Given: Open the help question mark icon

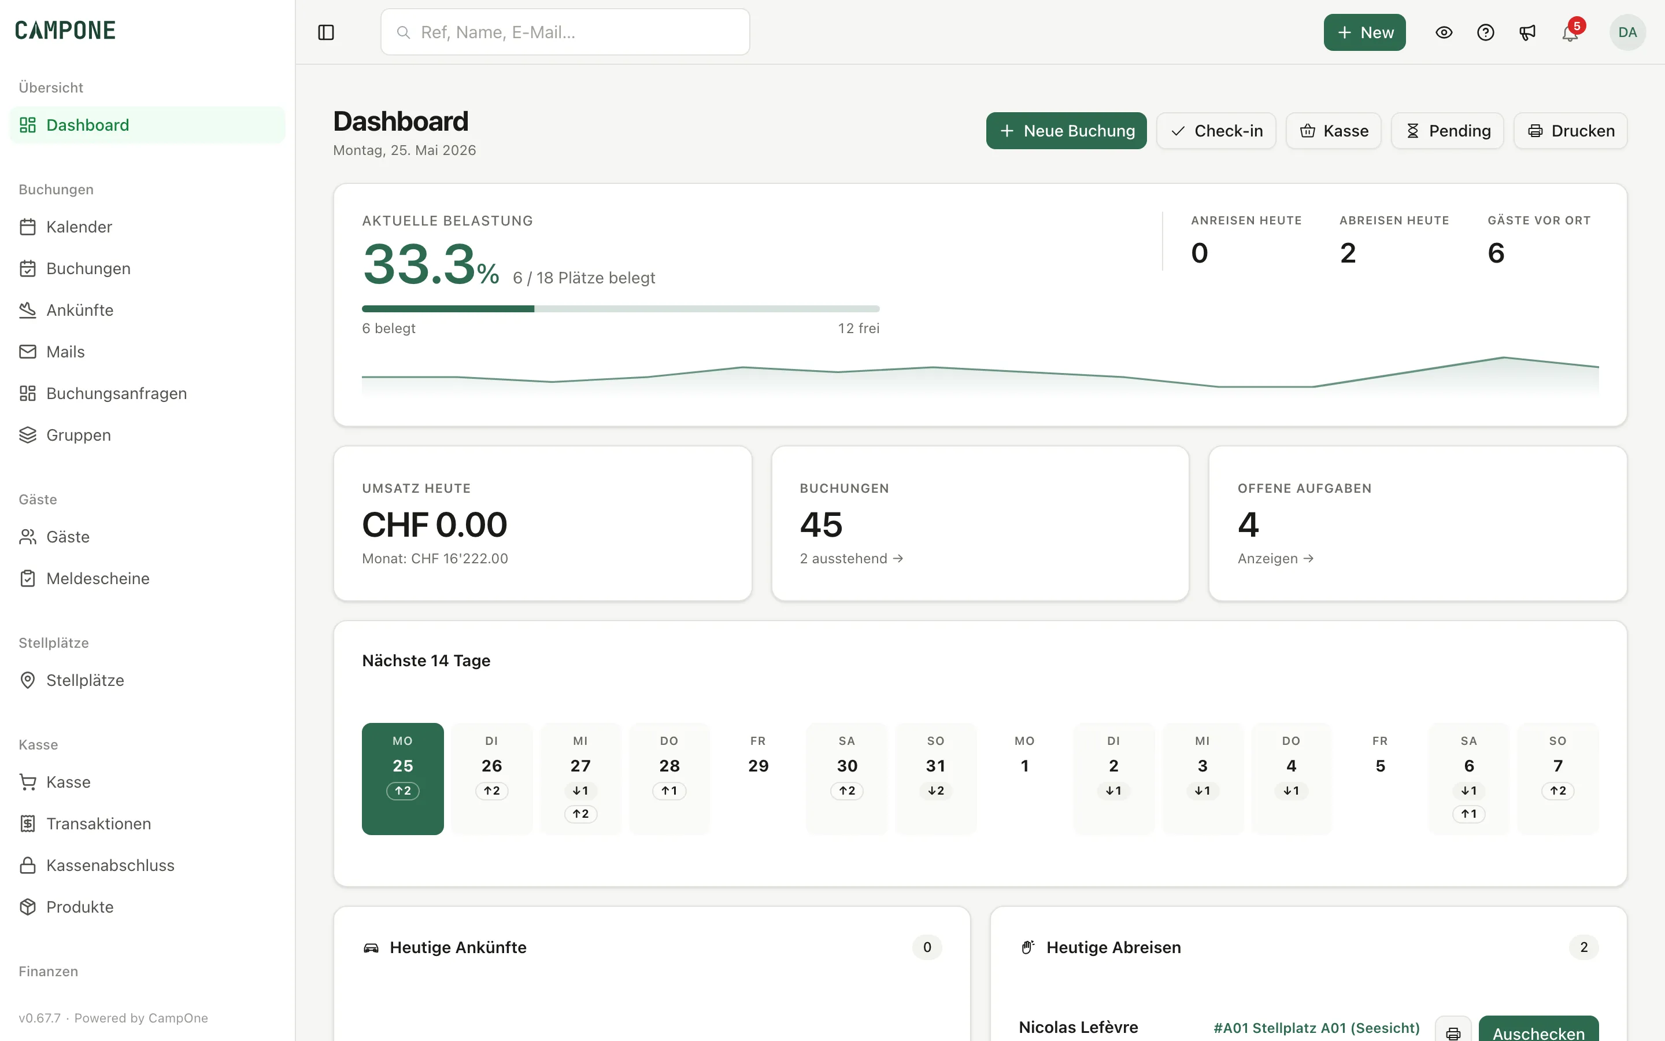Looking at the screenshot, I should click(x=1485, y=32).
